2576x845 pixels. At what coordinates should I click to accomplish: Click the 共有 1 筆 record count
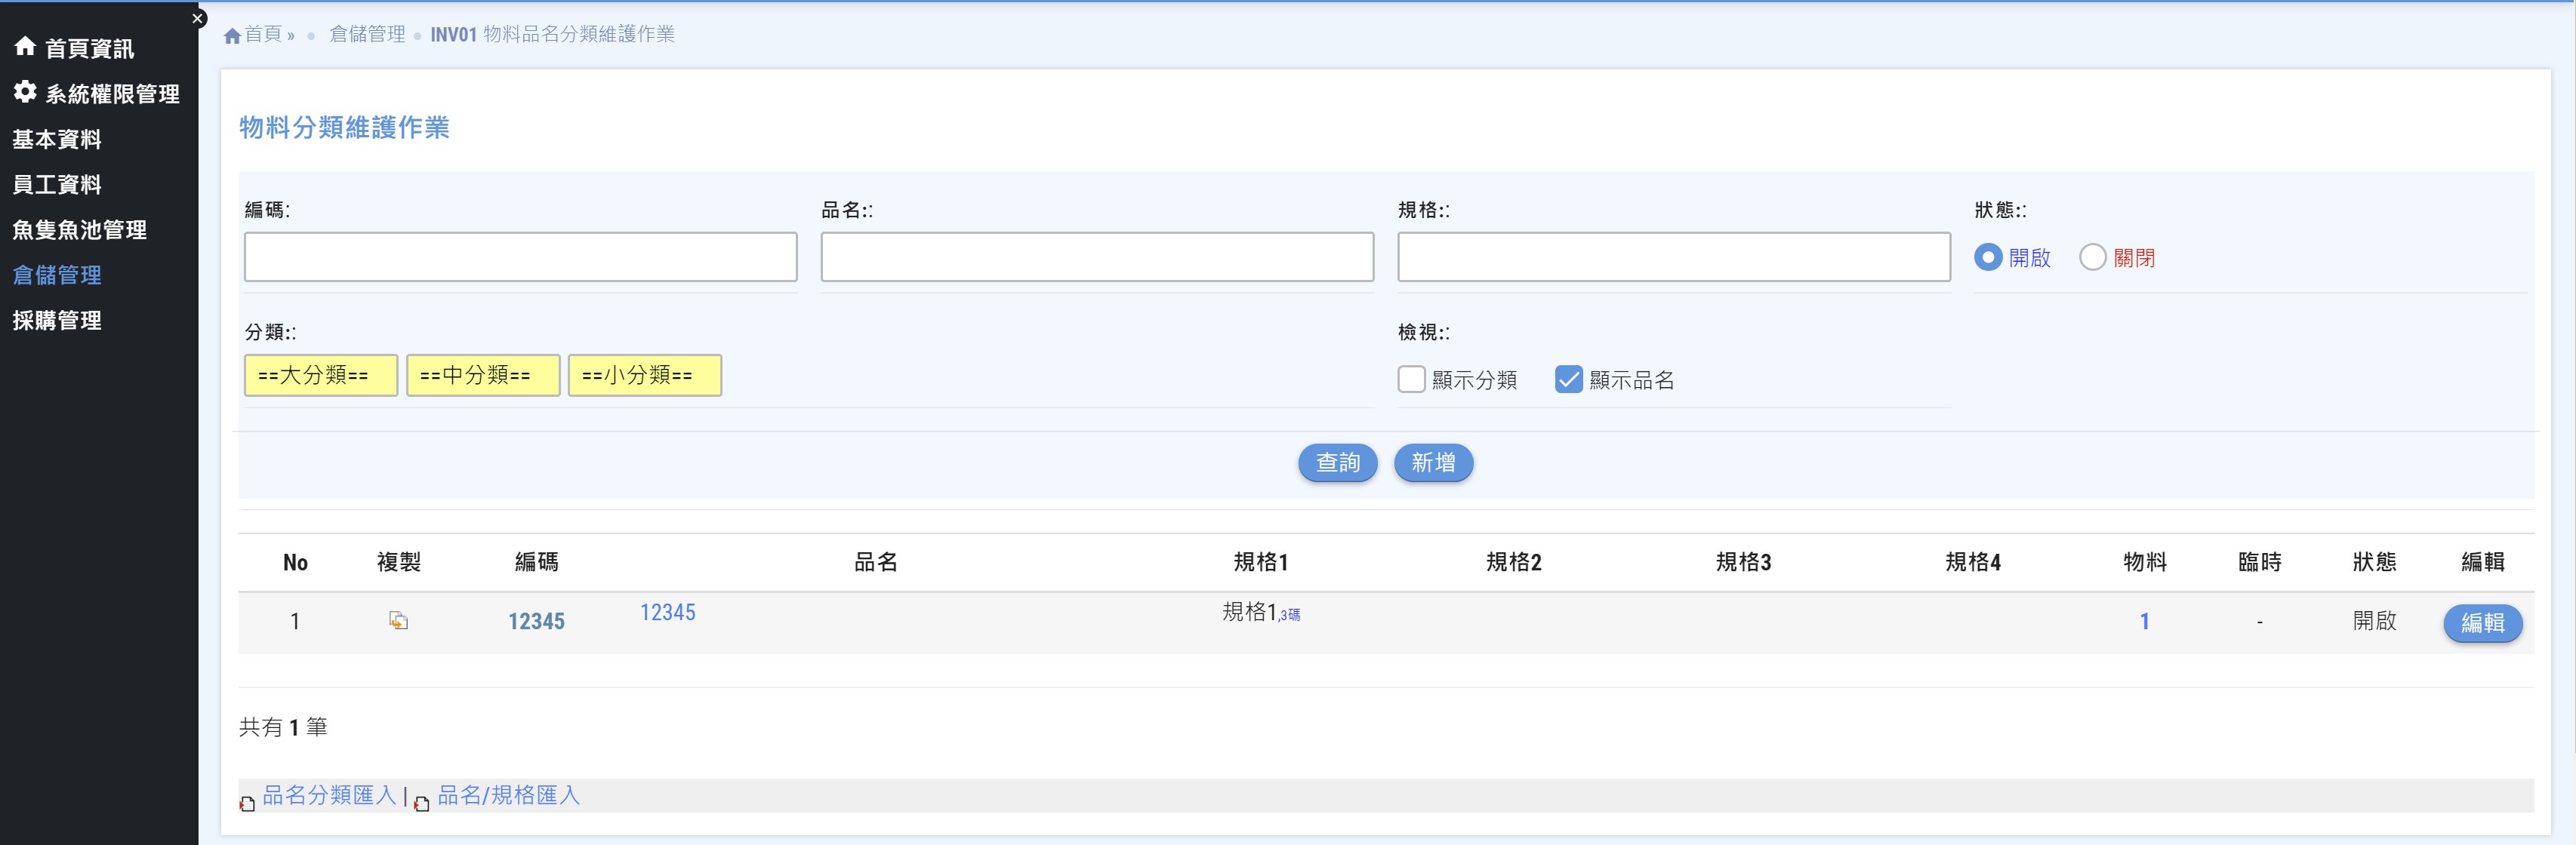pyautogui.click(x=283, y=727)
